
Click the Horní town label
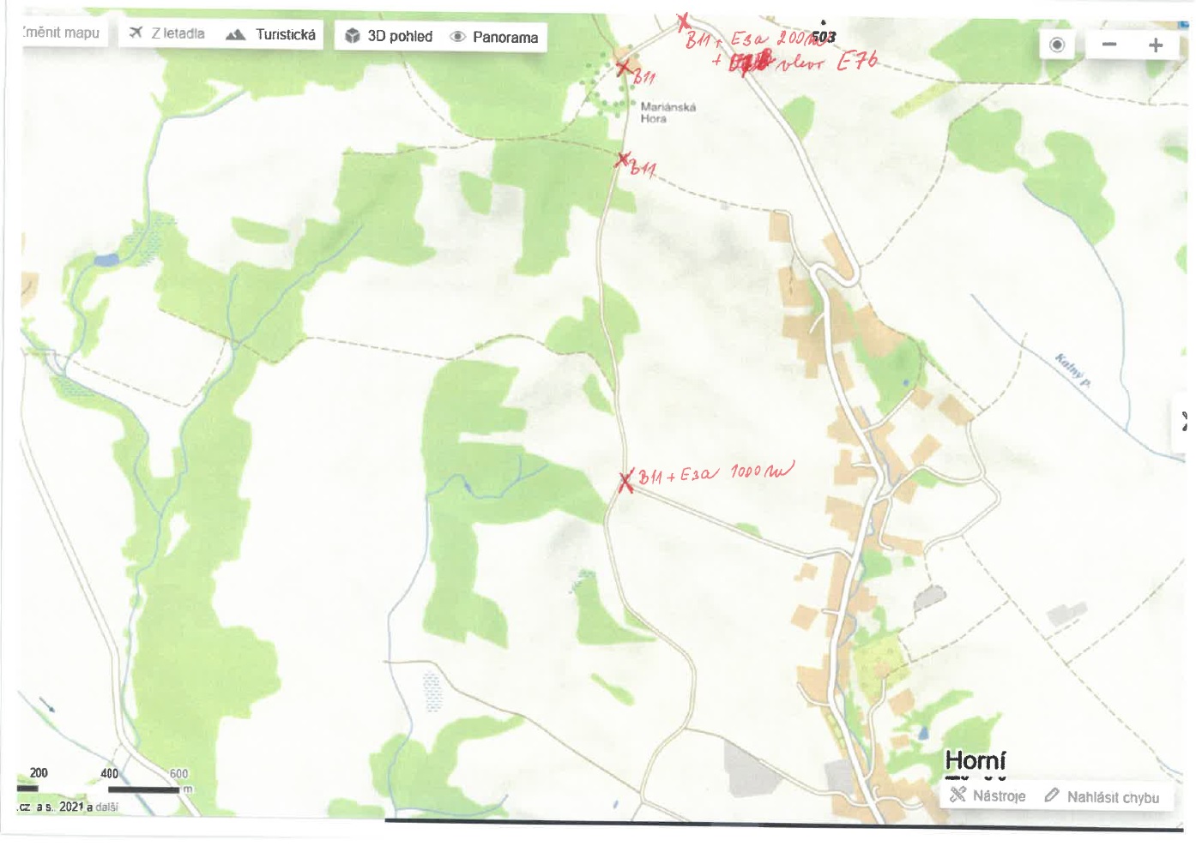[975, 761]
